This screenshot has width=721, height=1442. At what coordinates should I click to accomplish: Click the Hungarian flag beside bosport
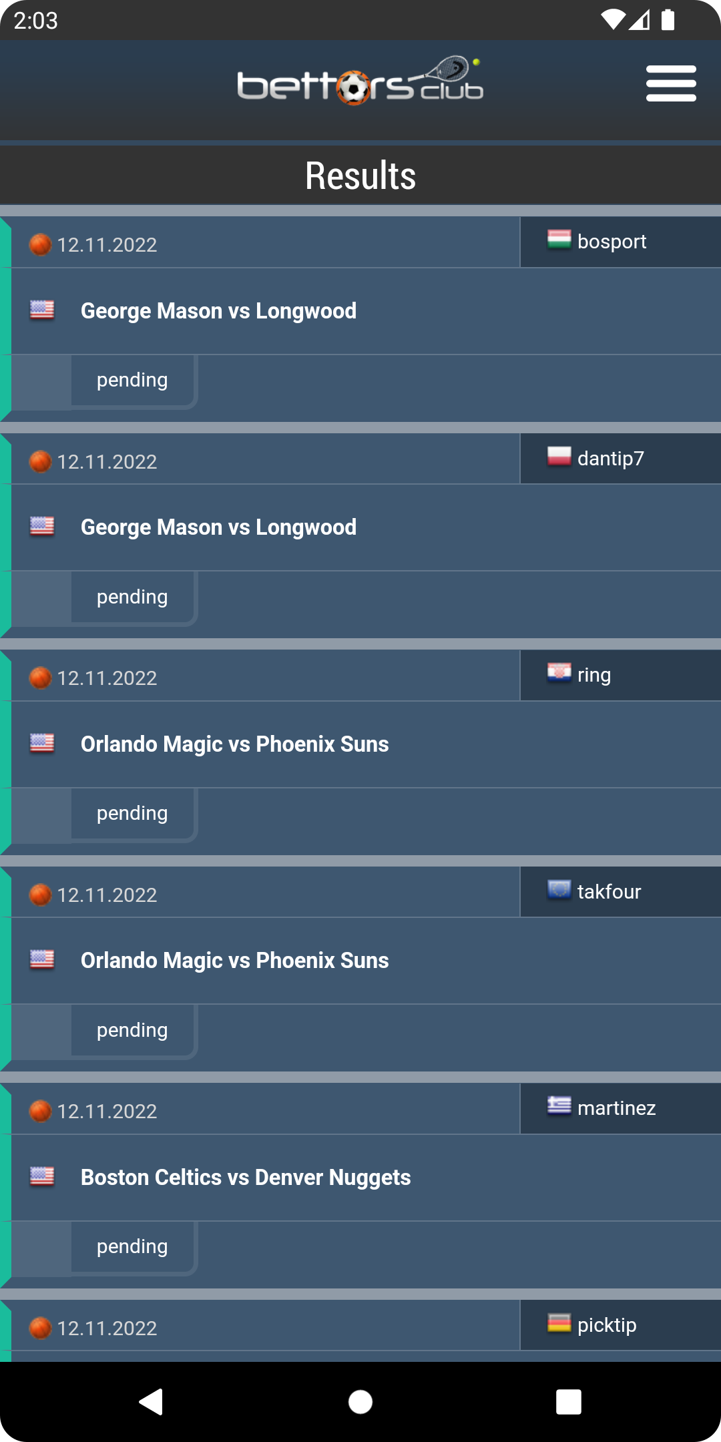click(x=559, y=240)
